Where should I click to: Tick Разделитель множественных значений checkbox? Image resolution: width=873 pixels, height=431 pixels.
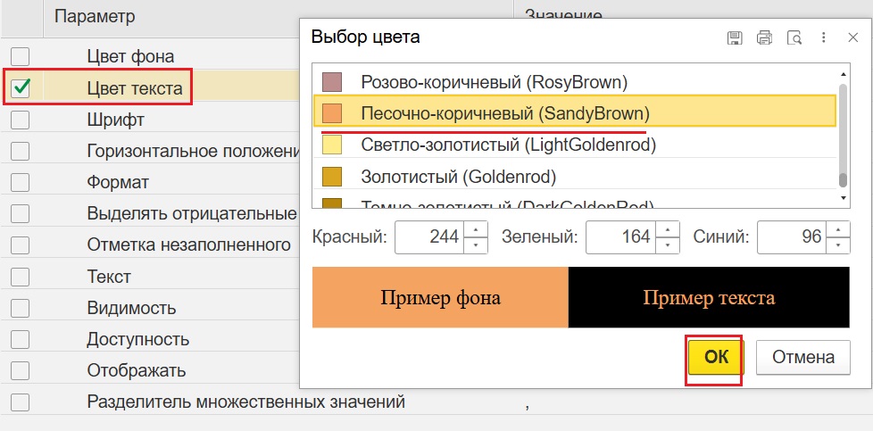(20, 402)
